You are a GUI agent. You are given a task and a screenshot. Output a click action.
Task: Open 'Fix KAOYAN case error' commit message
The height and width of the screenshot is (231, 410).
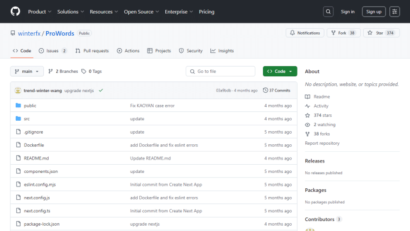(152, 106)
